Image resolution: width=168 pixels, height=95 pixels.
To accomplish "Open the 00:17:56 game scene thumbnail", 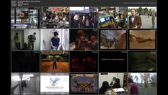I will pos(113,40).
